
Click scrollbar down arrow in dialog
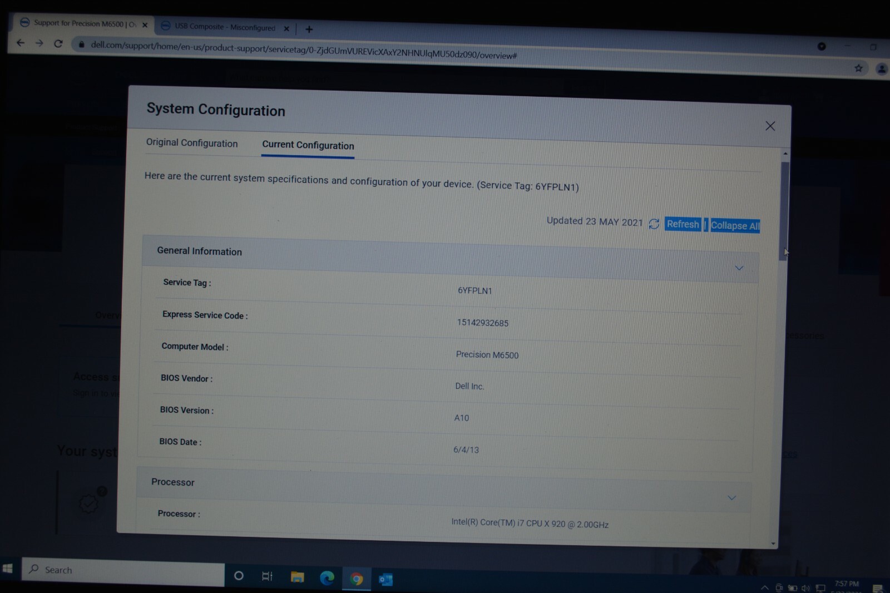coord(773,543)
